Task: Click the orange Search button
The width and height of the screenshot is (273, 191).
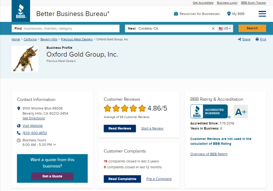Action: coord(252,28)
